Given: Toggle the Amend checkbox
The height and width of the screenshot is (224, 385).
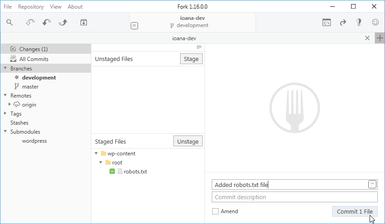Looking at the screenshot, I should (215, 211).
